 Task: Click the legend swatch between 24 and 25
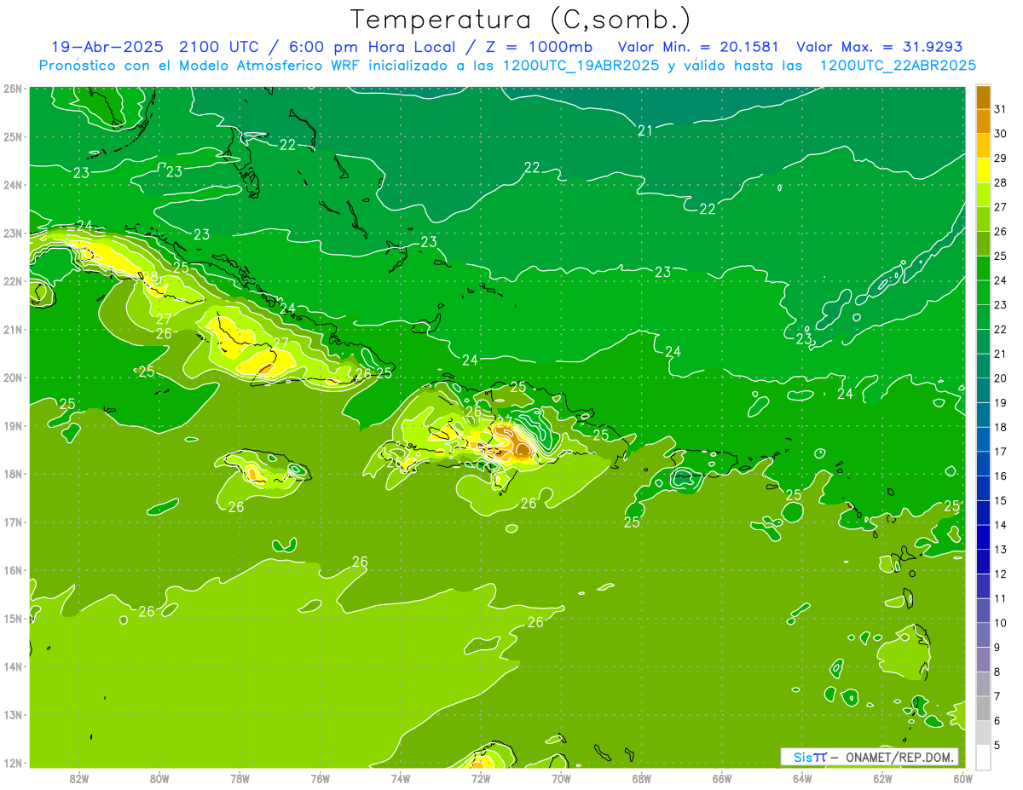[x=983, y=268]
